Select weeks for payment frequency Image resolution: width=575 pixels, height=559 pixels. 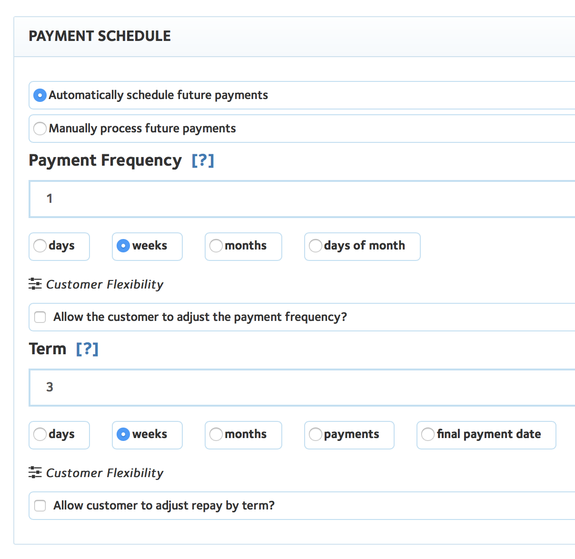tap(123, 246)
